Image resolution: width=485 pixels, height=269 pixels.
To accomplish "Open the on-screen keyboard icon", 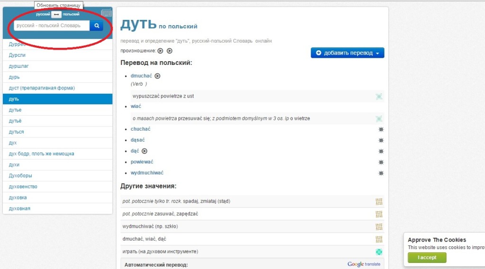I will coord(107,13).
